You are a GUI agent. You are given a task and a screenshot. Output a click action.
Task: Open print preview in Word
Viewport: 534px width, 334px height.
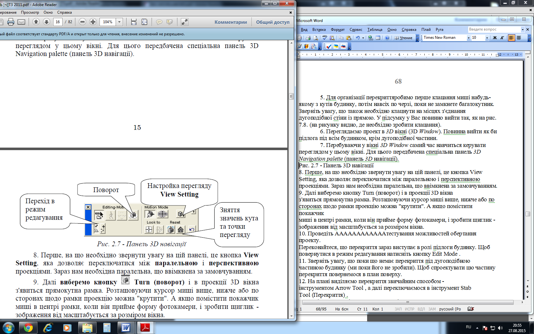(315, 38)
